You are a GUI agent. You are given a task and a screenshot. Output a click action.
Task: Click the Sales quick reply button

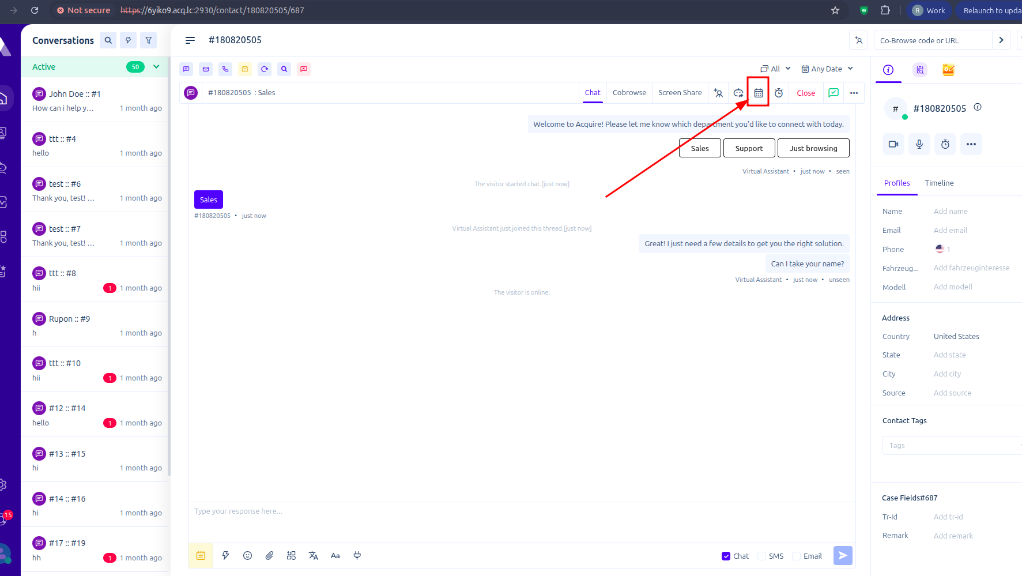click(x=700, y=148)
